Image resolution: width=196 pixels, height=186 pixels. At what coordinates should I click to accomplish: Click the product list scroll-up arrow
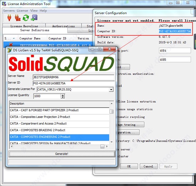112,103
